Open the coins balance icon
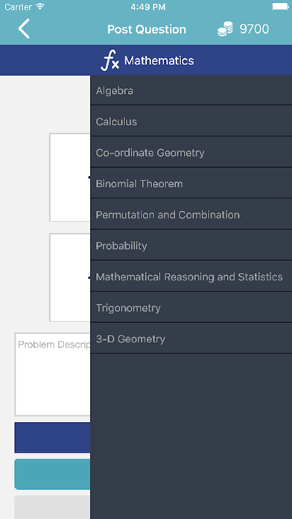This screenshot has height=519, width=292. pos(226,29)
